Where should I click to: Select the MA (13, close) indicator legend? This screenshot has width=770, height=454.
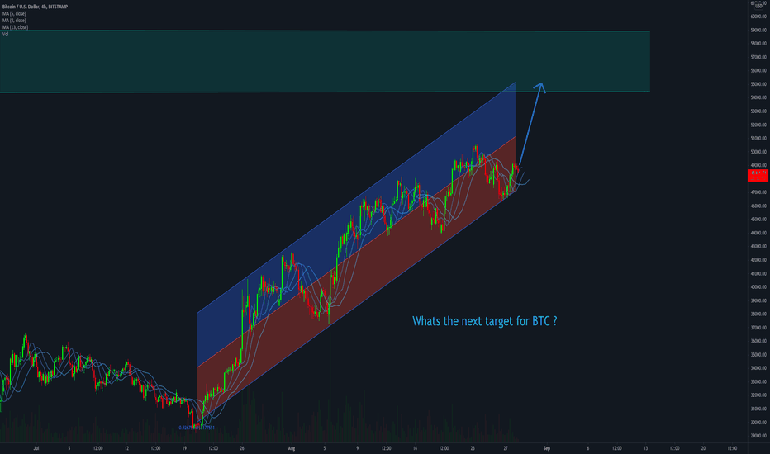[x=15, y=27]
